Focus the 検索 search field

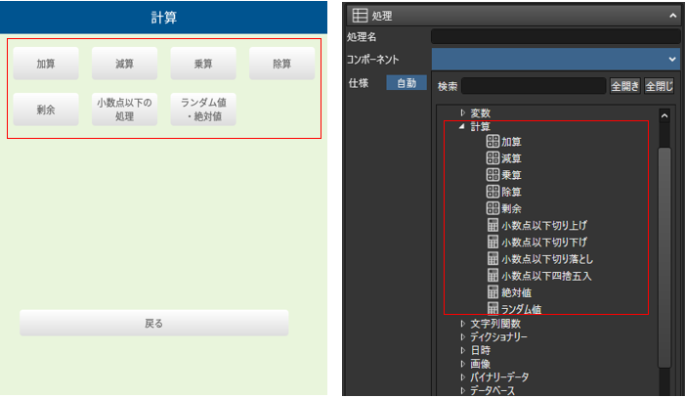click(x=534, y=86)
